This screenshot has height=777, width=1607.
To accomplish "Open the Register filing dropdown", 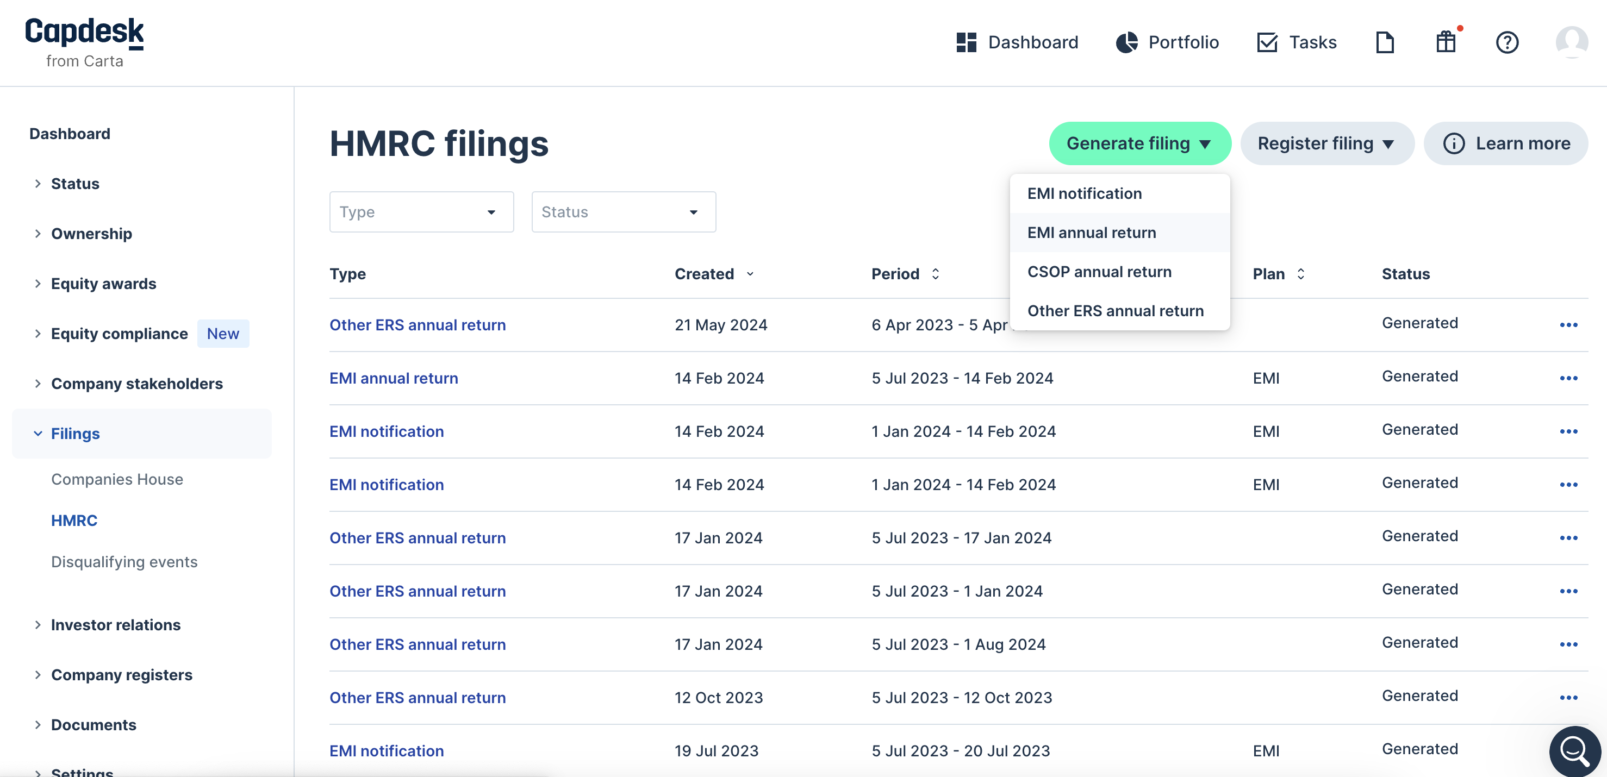I will (1327, 143).
